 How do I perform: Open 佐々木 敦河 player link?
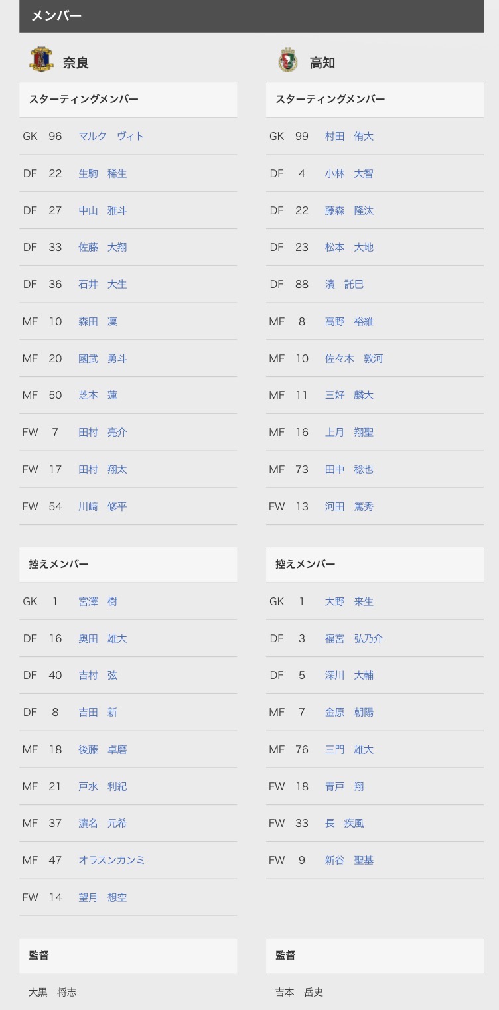click(x=354, y=358)
